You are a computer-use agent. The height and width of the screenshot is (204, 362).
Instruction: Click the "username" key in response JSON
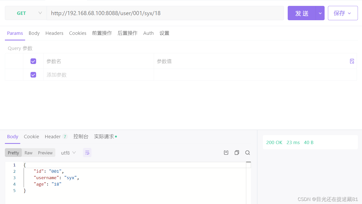46,178
